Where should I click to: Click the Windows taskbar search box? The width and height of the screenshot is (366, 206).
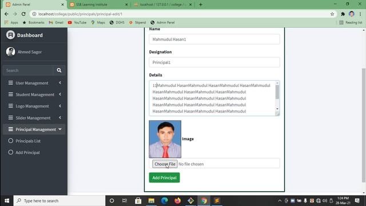coord(59,201)
